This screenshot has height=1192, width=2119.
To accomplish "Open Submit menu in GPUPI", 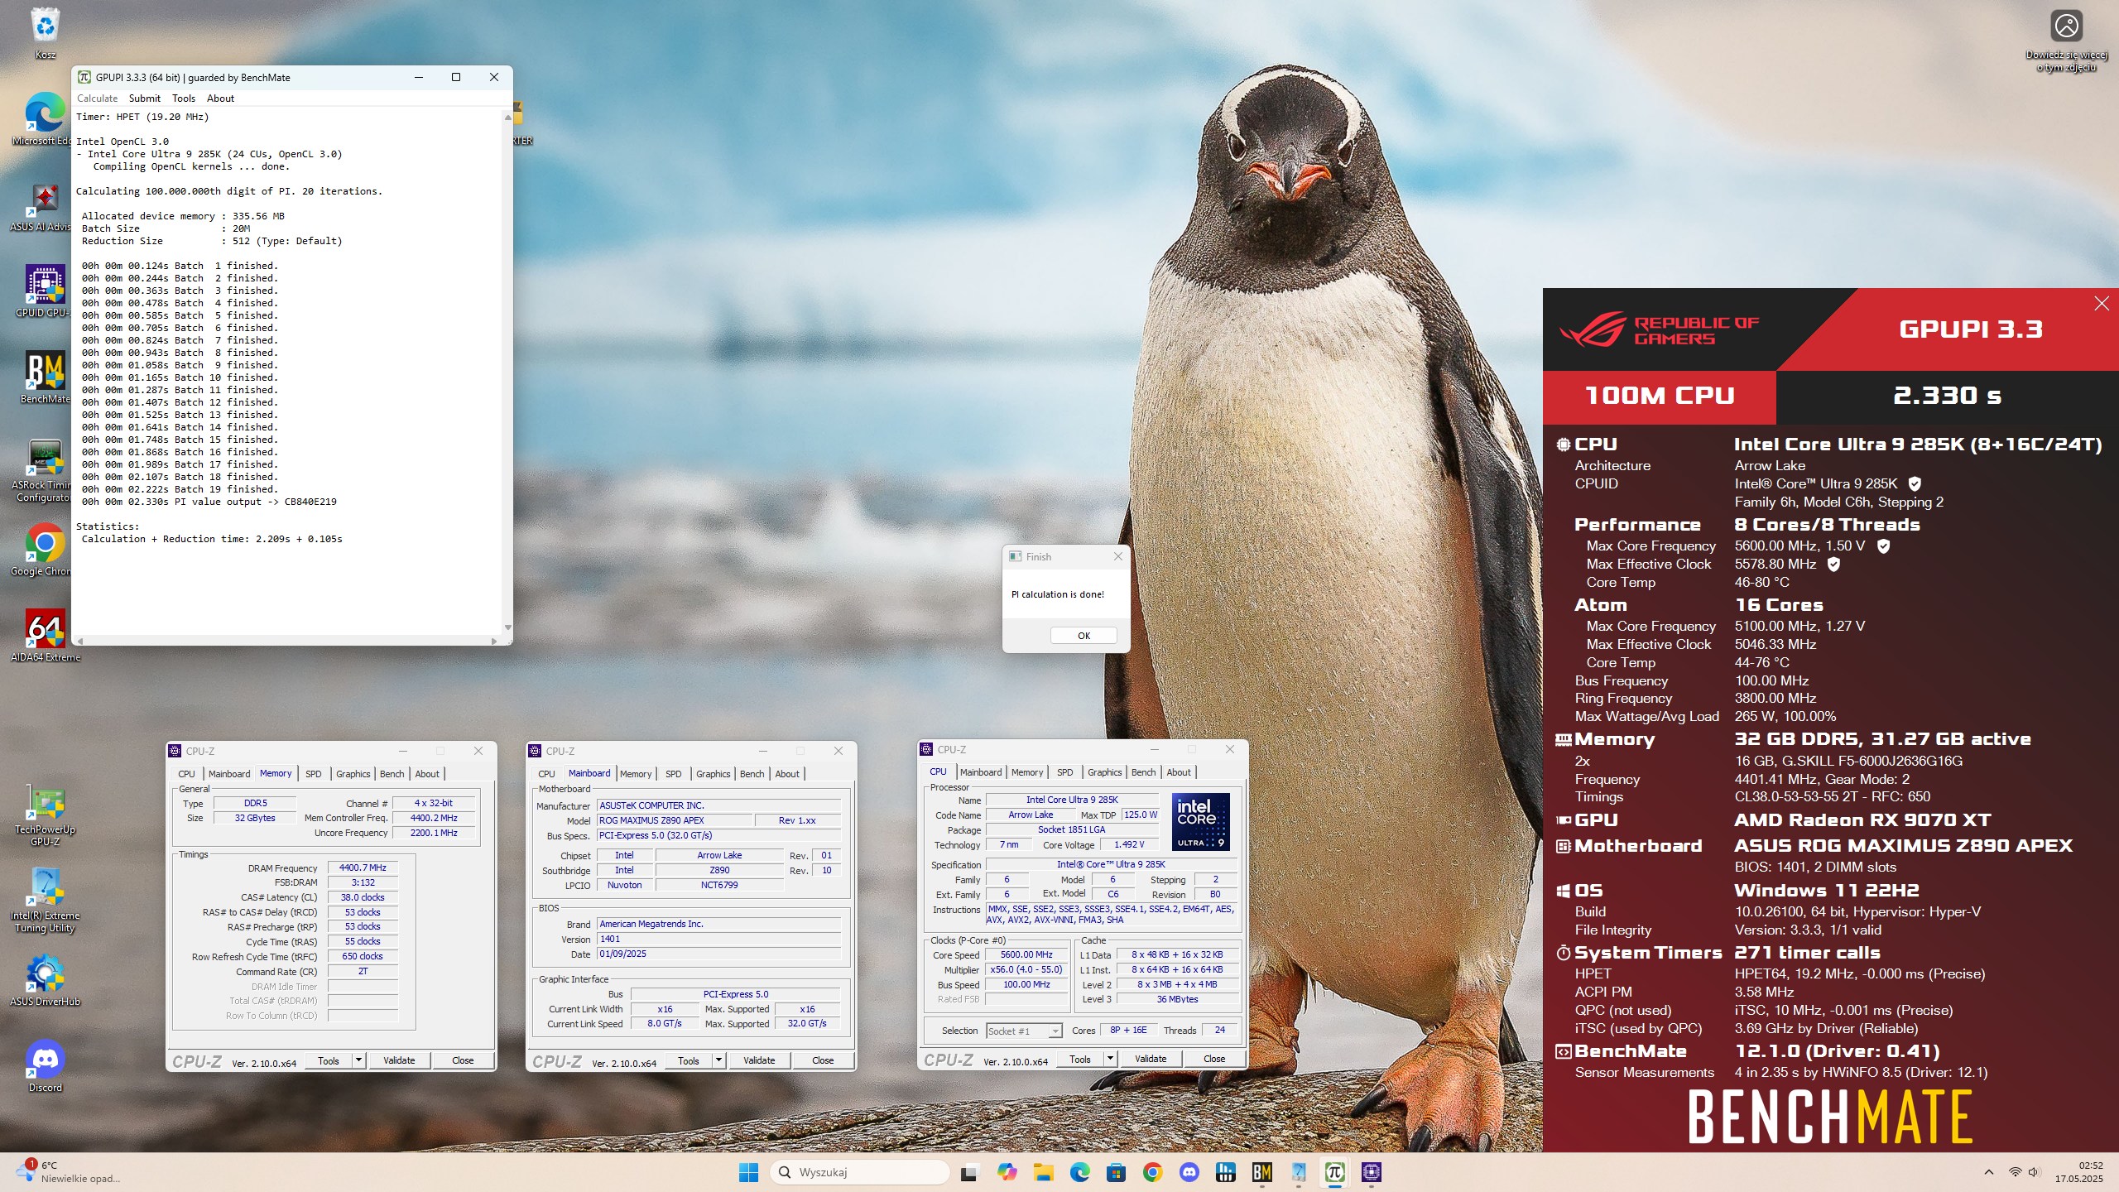I will pos(145,99).
